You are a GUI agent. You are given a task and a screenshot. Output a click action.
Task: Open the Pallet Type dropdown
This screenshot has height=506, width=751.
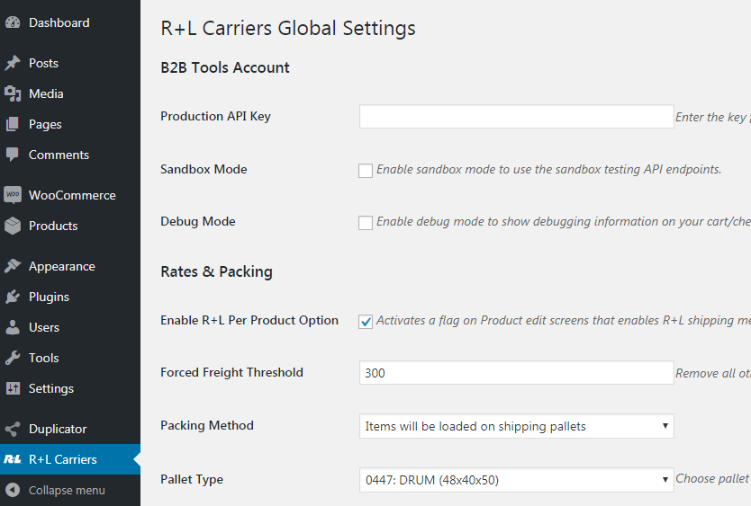pyautogui.click(x=516, y=480)
